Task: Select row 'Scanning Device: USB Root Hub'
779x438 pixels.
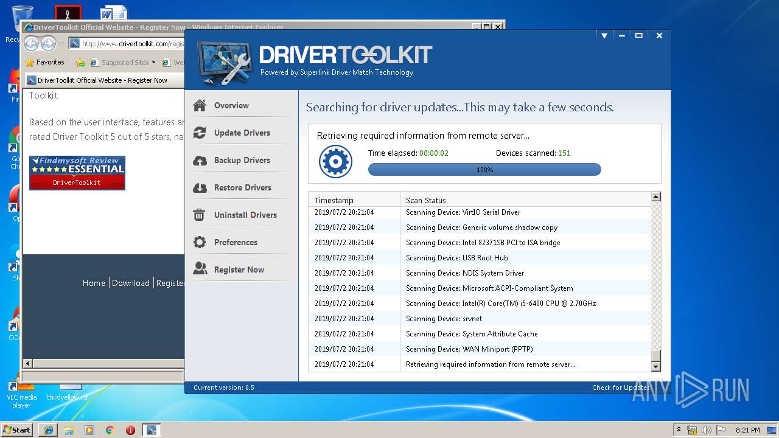Action: coord(480,258)
